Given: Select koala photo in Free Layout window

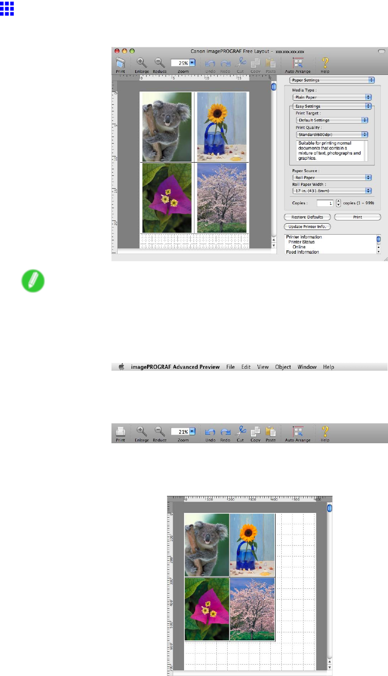Looking at the screenshot, I should pyautogui.click(x=166, y=127).
